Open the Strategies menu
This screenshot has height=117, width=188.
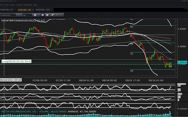pyautogui.click(x=28, y=5)
